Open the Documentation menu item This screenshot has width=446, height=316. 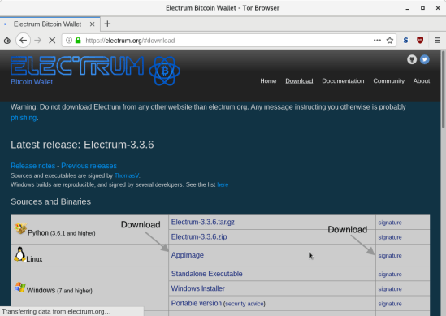pyautogui.click(x=343, y=81)
